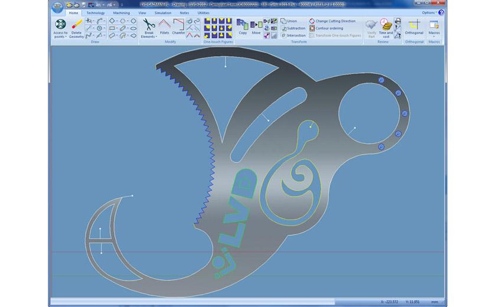Click the Subtraction icon
Viewport: 496px width, 307px height.
tap(284, 28)
